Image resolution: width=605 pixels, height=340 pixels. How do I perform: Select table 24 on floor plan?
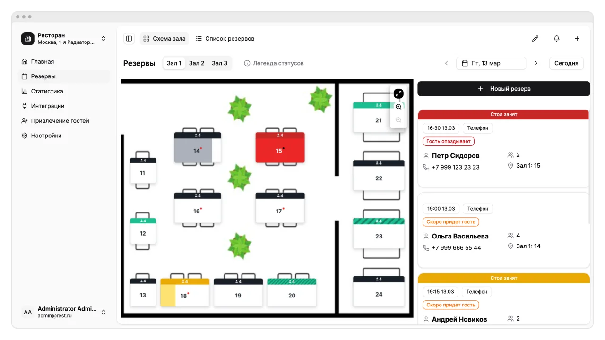click(x=379, y=291)
